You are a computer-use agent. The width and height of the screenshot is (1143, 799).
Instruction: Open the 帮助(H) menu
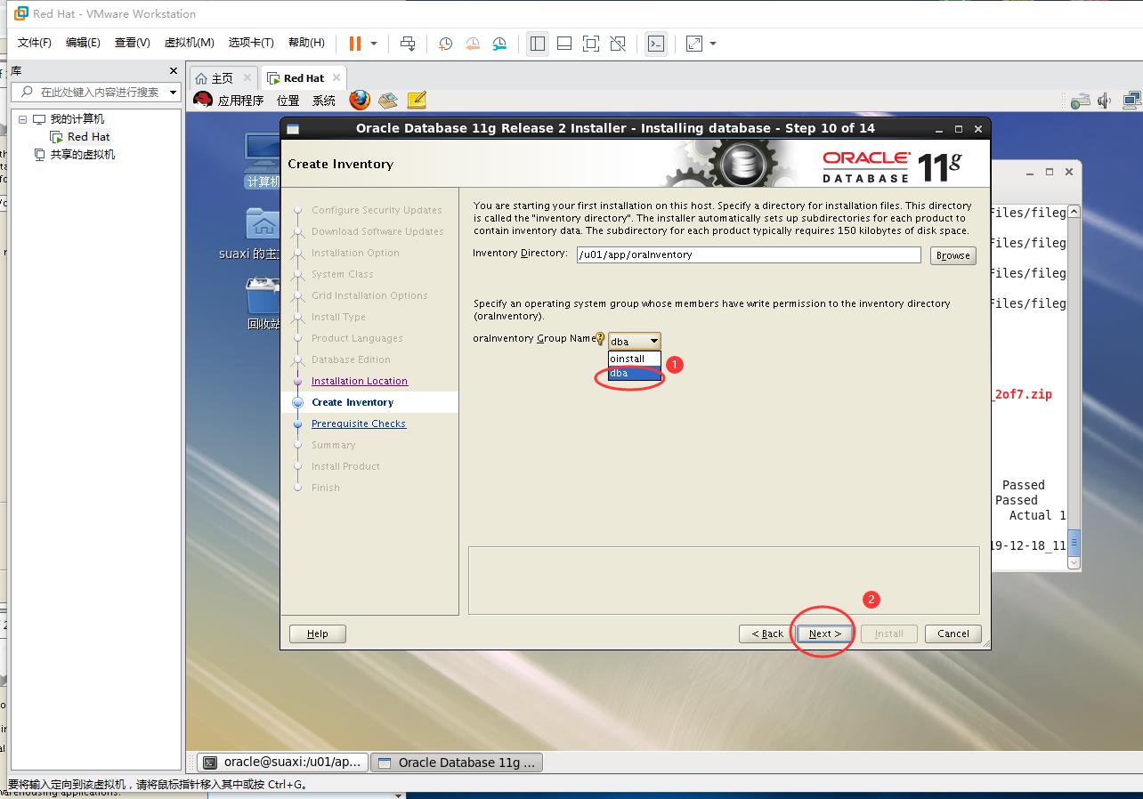(x=306, y=43)
